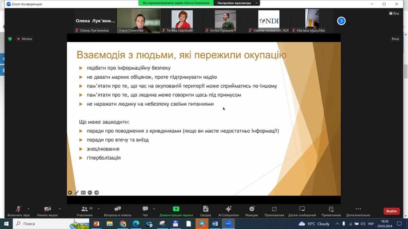Screen dimensions: 408x229
Task: Open the Сводка summary tool
Action: [205, 211]
